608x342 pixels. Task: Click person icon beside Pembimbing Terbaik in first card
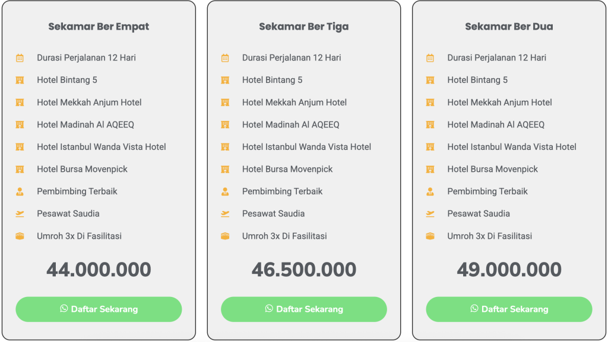pos(20,191)
